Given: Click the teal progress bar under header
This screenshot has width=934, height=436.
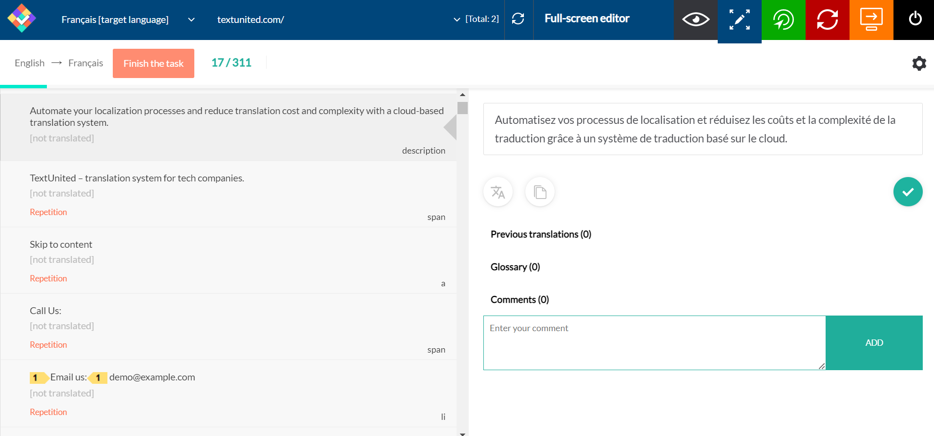Looking at the screenshot, I should (x=23, y=87).
